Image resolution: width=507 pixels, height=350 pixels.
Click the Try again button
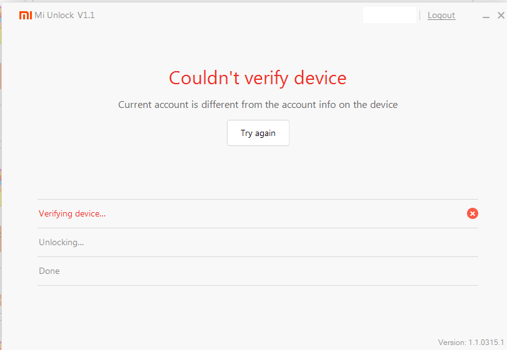258,133
